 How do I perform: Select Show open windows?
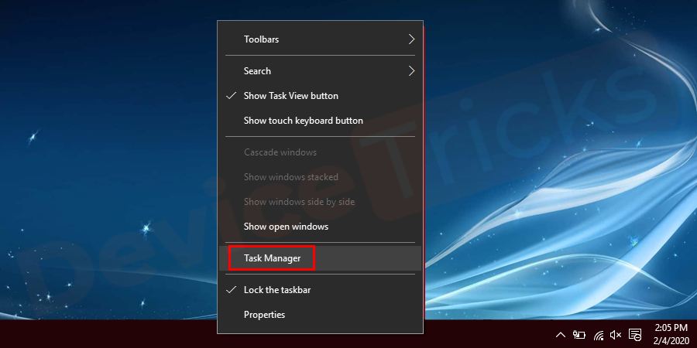pyautogui.click(x=320, y=227)
